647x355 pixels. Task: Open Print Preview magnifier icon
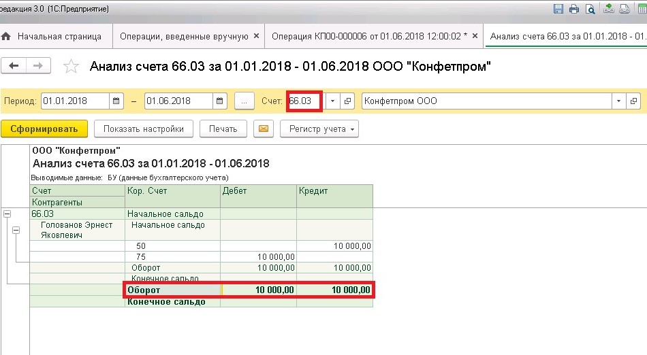click(590, 9)
